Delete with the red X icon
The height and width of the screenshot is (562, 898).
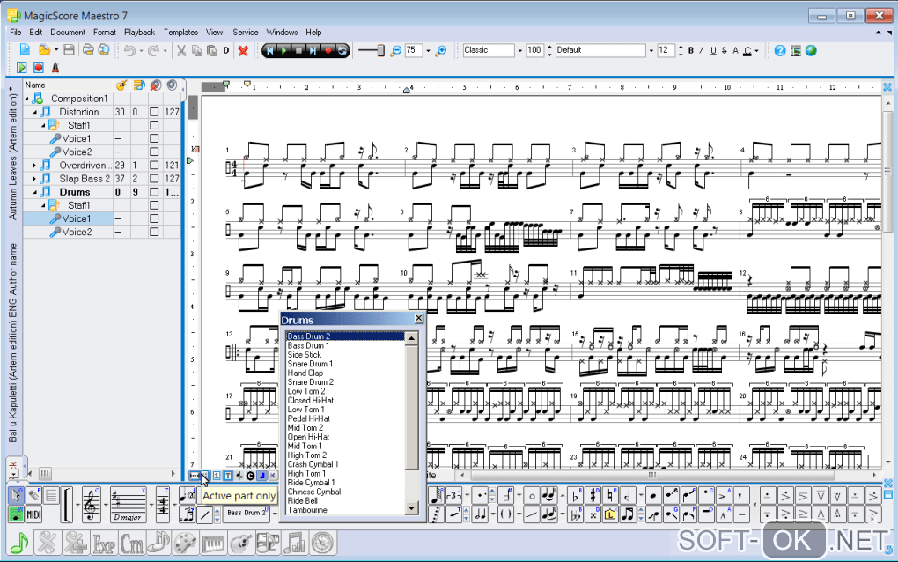tap(243, 51)
